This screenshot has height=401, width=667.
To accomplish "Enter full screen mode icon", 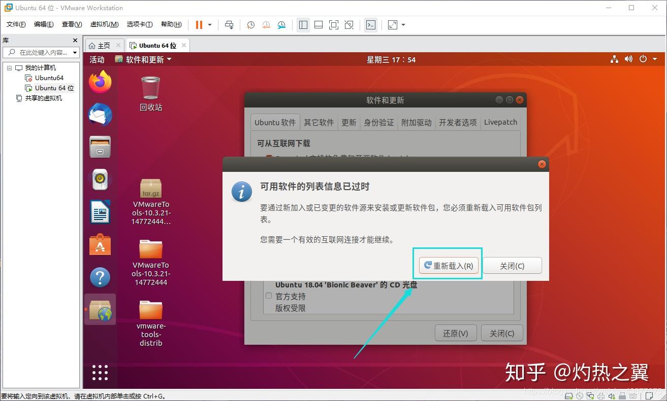I will click(x=334, y=25).
